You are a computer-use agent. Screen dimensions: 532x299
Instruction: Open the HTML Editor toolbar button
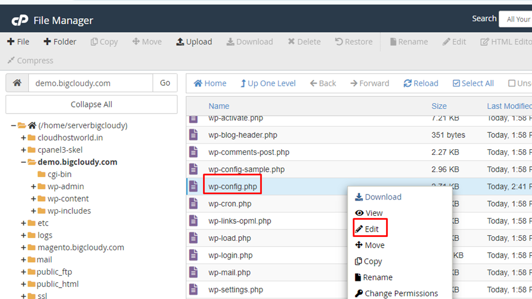click(506, 42)
